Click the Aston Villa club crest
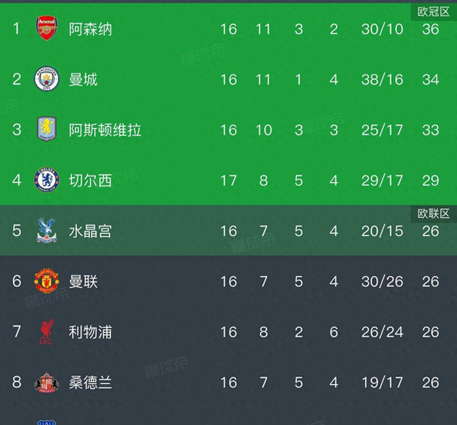Screen dimensions: 457x425 (46, 129)
